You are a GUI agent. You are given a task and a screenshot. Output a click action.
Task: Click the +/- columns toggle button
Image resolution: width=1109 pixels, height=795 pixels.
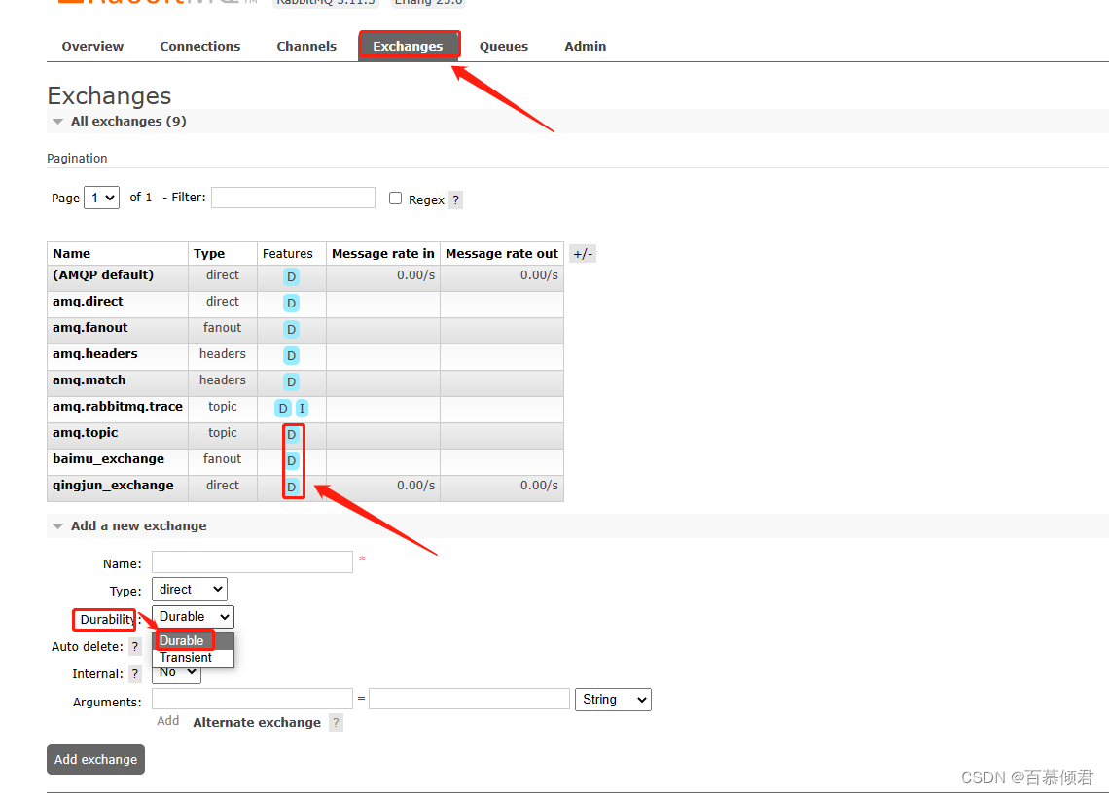pos(583,254)
